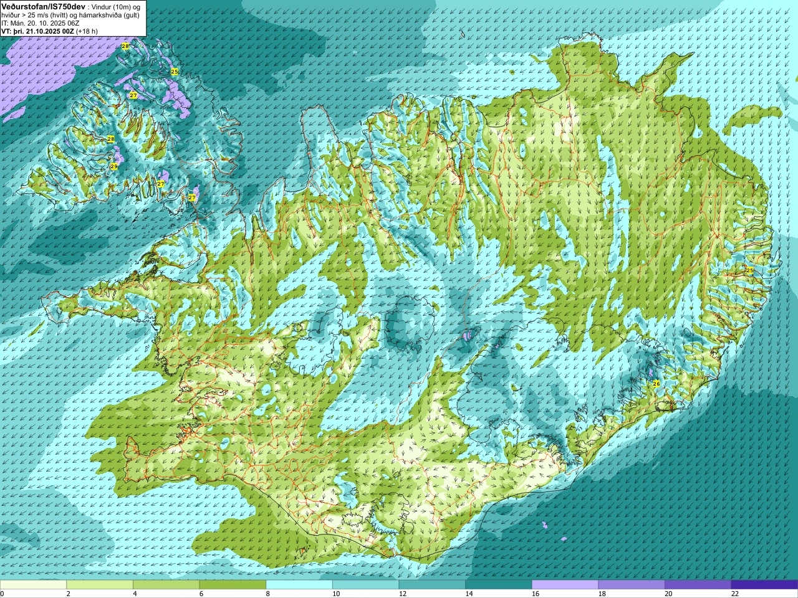Click the "VT: þri. 21.10.2025 00Z (+18 h)" line
Viewport: 798px width, 598px height.
tap(49, 31)
